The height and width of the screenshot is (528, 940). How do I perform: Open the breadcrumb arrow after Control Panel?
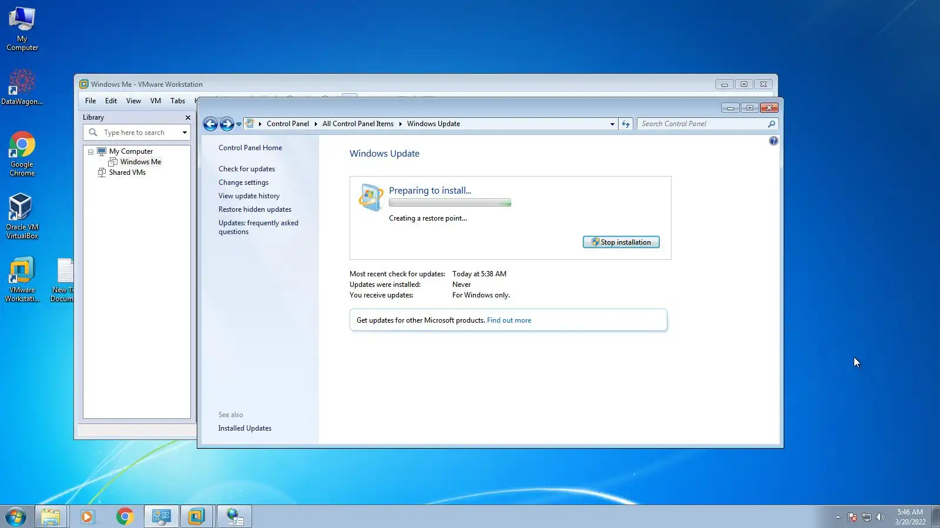(x=315, y=124)
